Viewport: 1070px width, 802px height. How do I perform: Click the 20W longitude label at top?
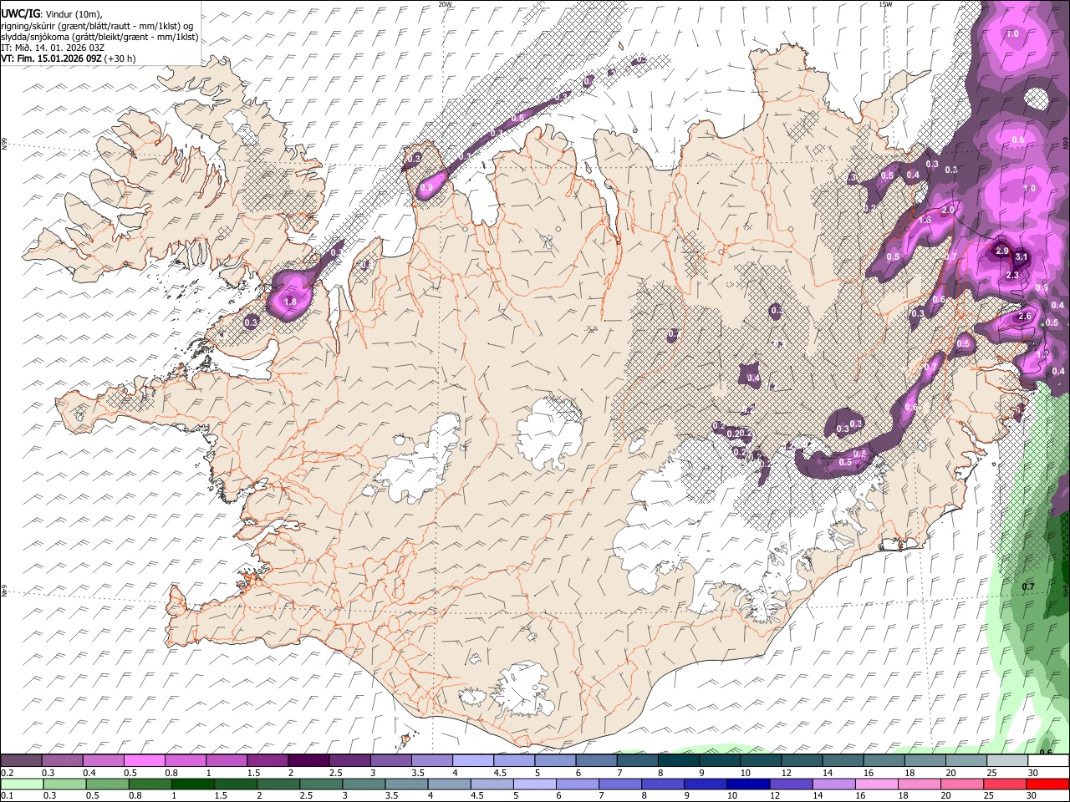point(445,3)
